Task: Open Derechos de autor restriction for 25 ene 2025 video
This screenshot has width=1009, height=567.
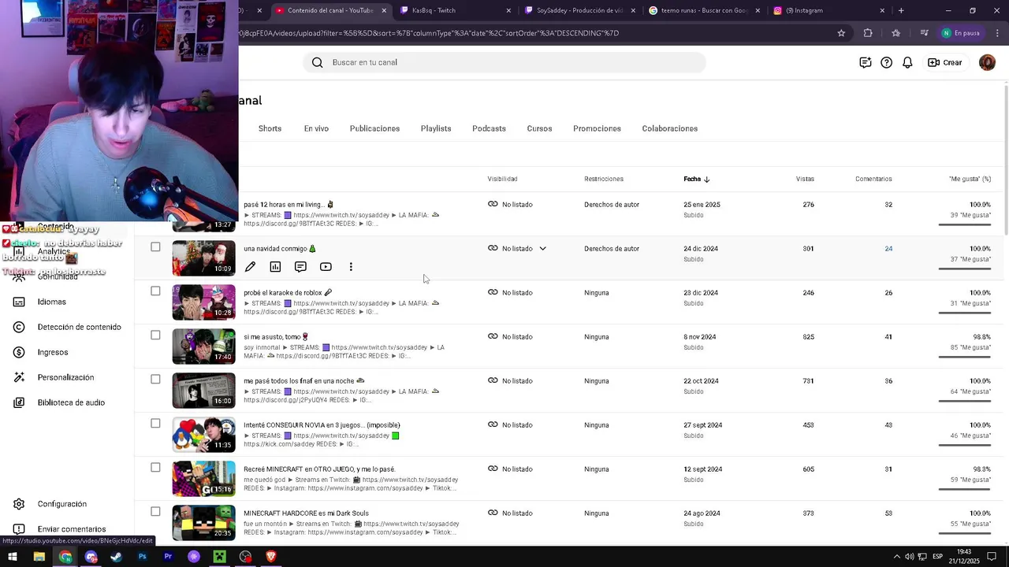Action: click(612, 205)
